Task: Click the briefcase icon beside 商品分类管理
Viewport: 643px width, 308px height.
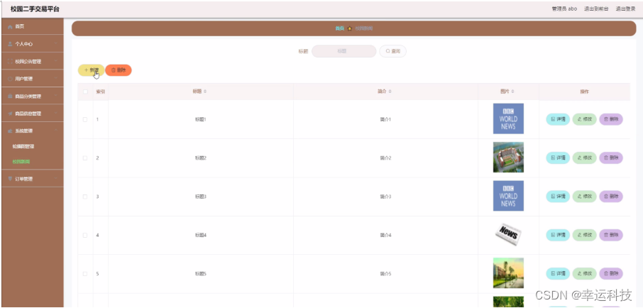Action: 10,97
